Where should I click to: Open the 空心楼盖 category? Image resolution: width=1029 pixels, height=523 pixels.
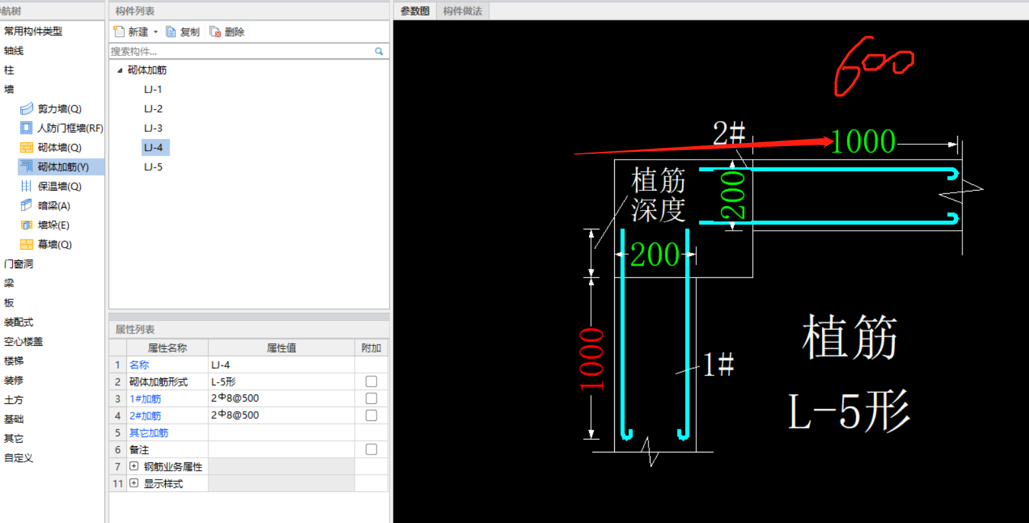[23, 341]
